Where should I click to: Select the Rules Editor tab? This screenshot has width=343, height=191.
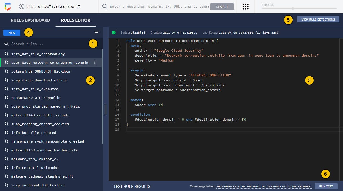76,20
